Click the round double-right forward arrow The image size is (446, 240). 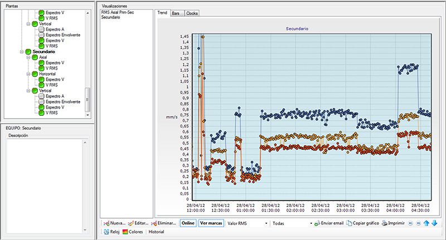point(419,223)
